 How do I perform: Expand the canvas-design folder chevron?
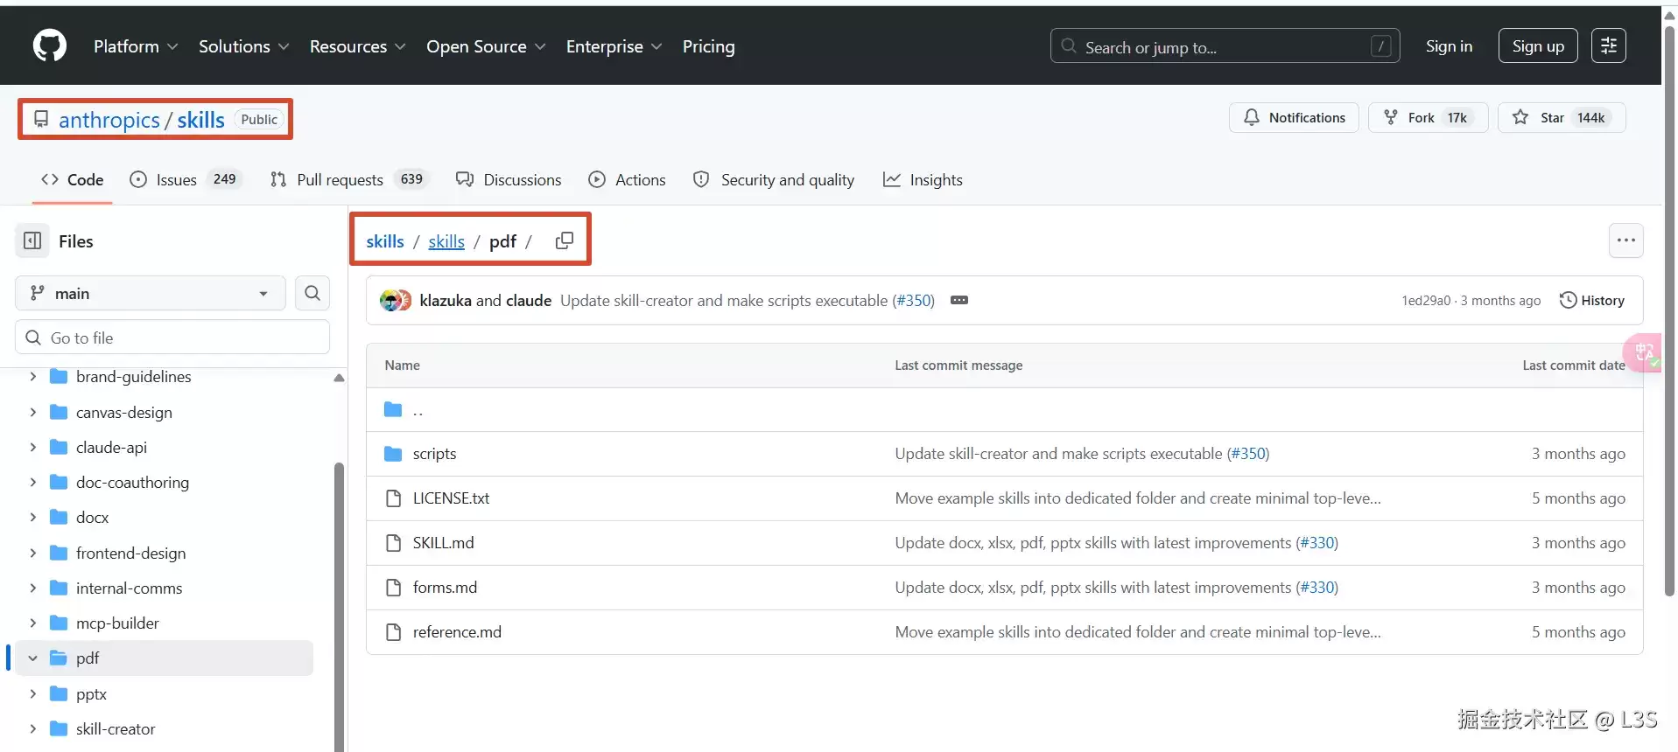pyautogui.click(x=32, y=412)
